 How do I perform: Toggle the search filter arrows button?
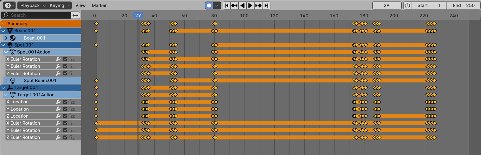point(75,15)
